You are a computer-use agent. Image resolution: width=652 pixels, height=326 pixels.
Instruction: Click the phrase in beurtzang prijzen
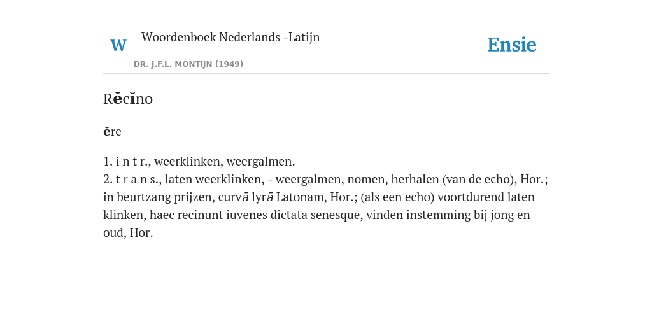[x=159, y=197]
